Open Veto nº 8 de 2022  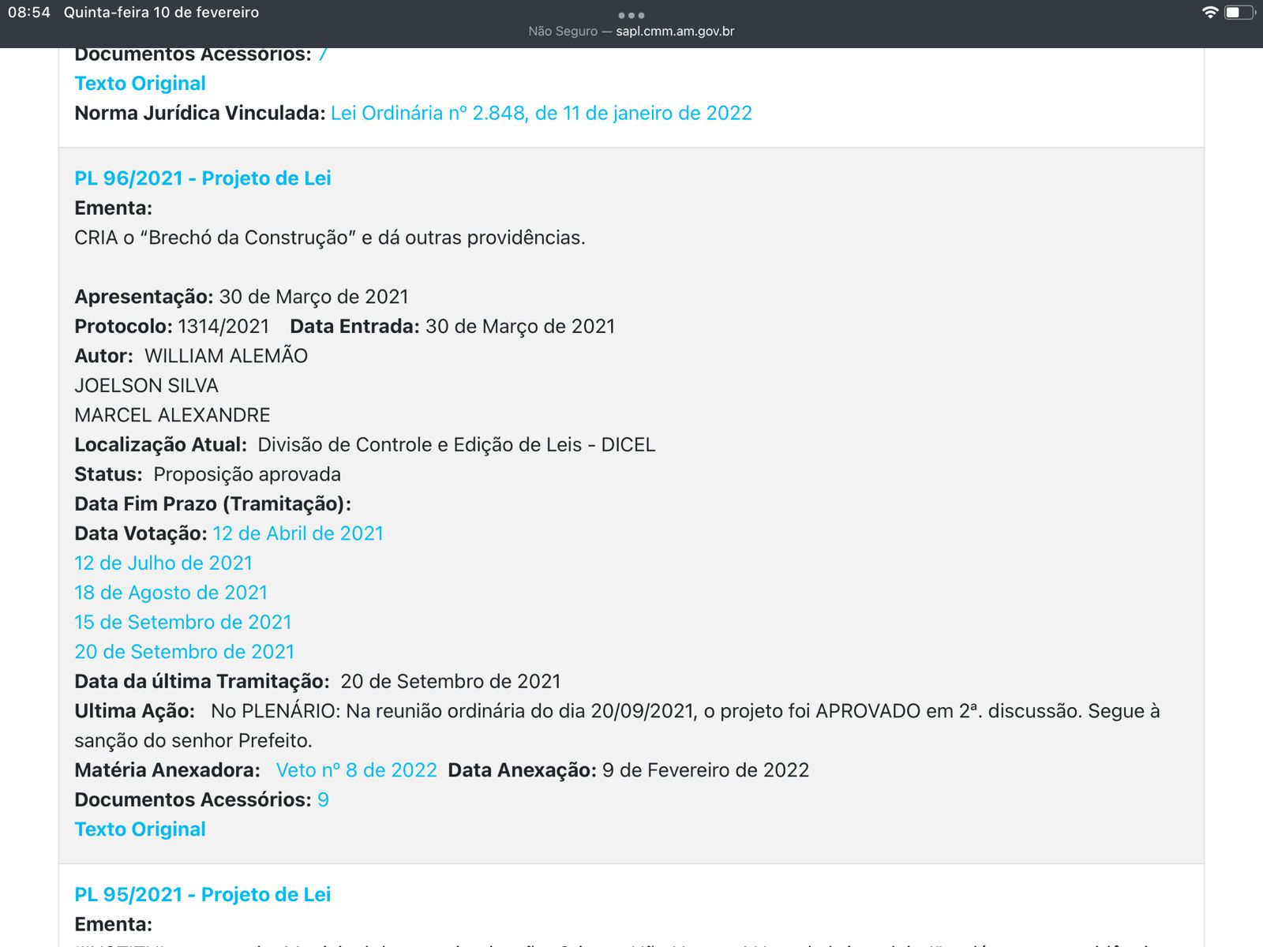tap(356, 770)
